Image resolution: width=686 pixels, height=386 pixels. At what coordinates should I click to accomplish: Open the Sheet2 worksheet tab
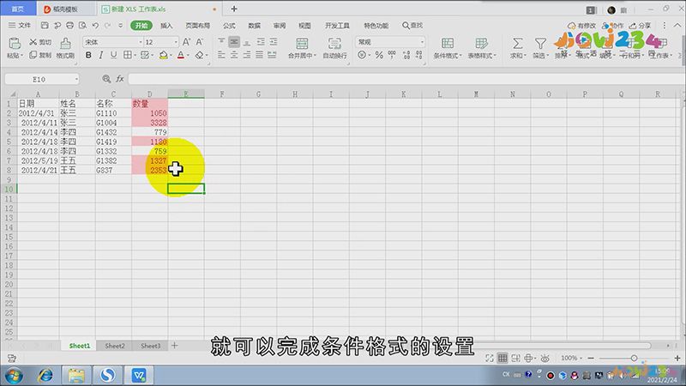coord(115,346)
